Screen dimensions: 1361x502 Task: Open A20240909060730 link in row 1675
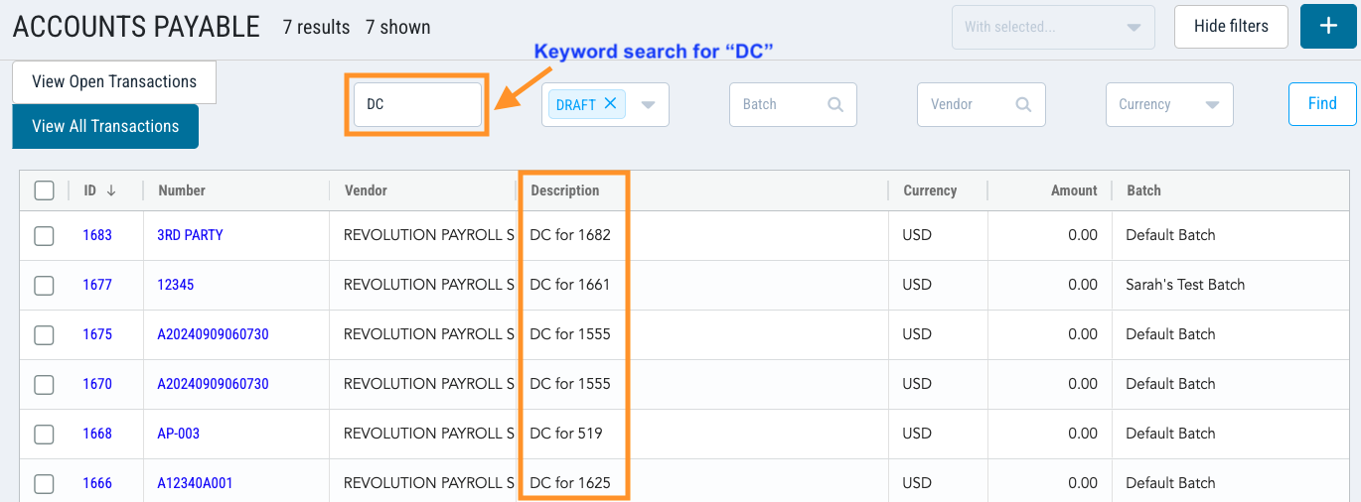[x=213, y=334]
